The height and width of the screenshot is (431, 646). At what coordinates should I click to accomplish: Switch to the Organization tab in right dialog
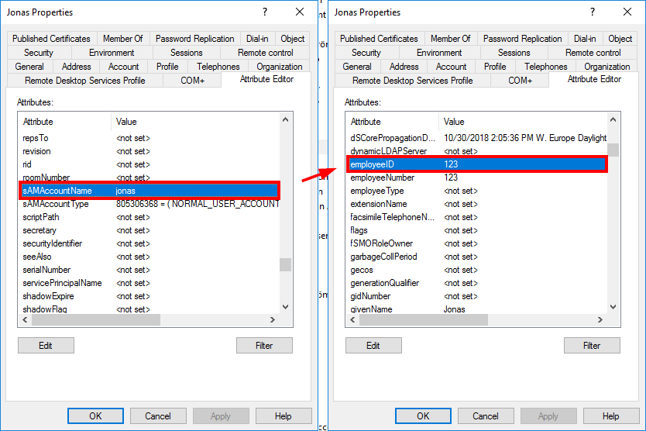pos(606,67)
